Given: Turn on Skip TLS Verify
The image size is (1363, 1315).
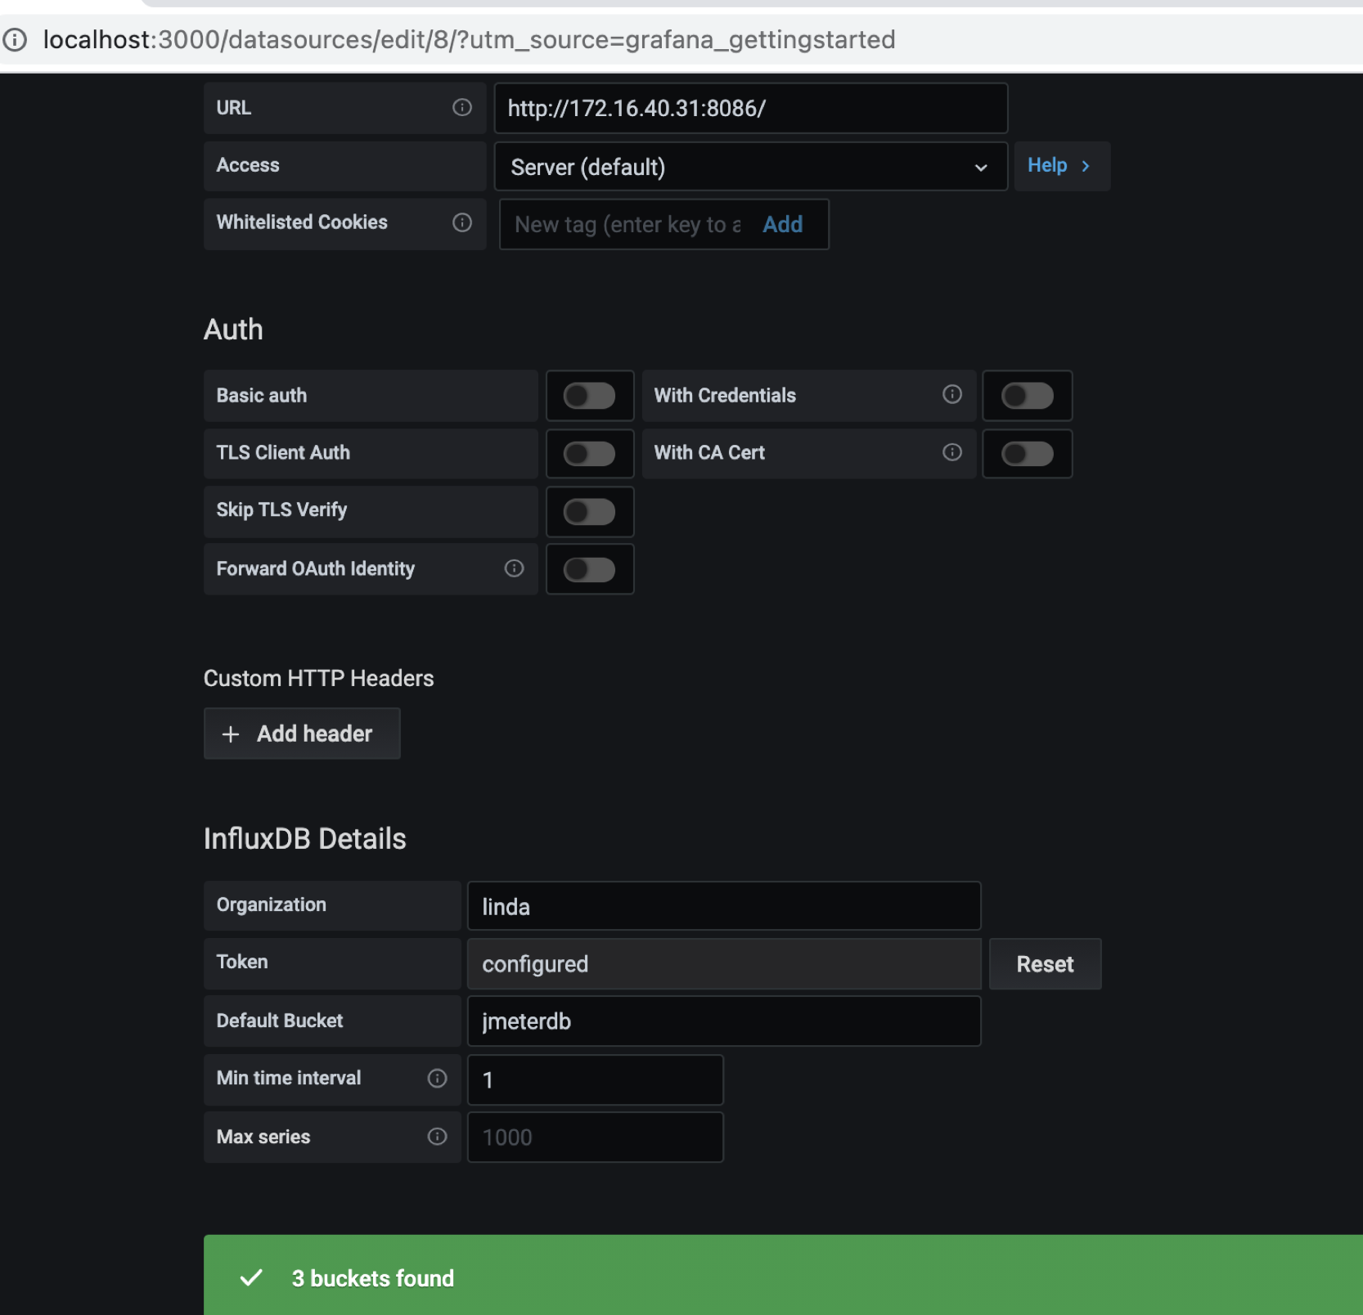Looking at the screenshot, I should [589, 511].
